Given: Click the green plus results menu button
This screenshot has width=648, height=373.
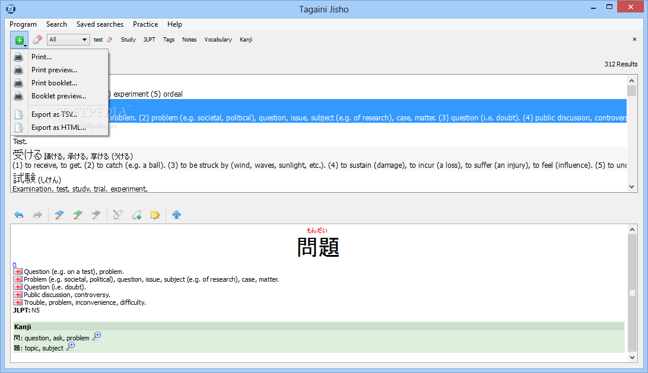Looking at the screenshot, I should pos(20,40).
